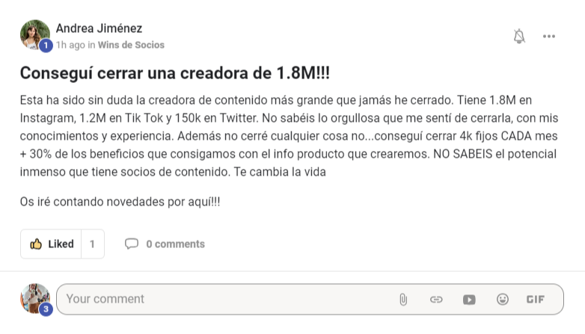Click the thumbs-up Liked button

(x=51, y=244)
